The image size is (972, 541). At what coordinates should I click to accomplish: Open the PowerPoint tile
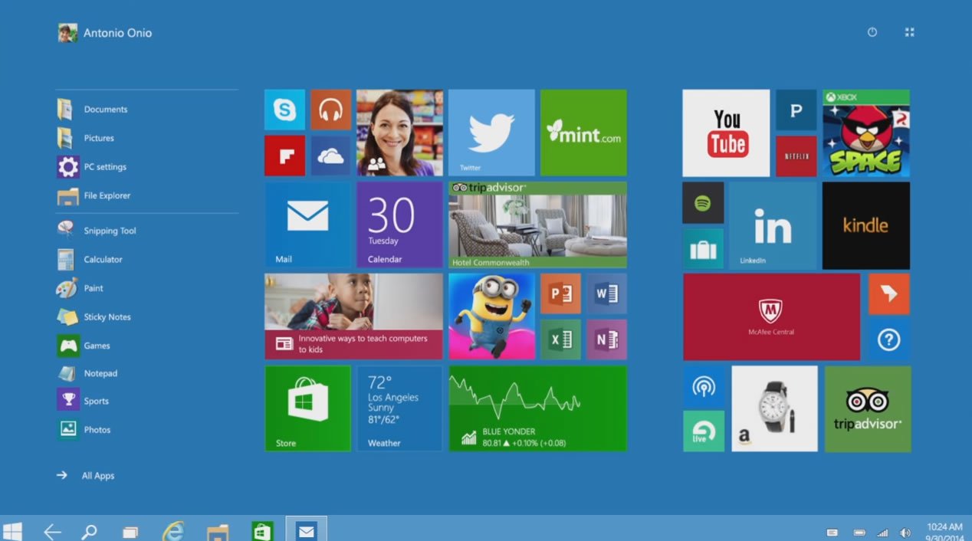click(560, 293)
